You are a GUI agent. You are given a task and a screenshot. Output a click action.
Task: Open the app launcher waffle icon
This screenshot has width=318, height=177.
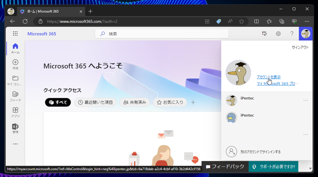pyautogui.click(x=15, y=33)
